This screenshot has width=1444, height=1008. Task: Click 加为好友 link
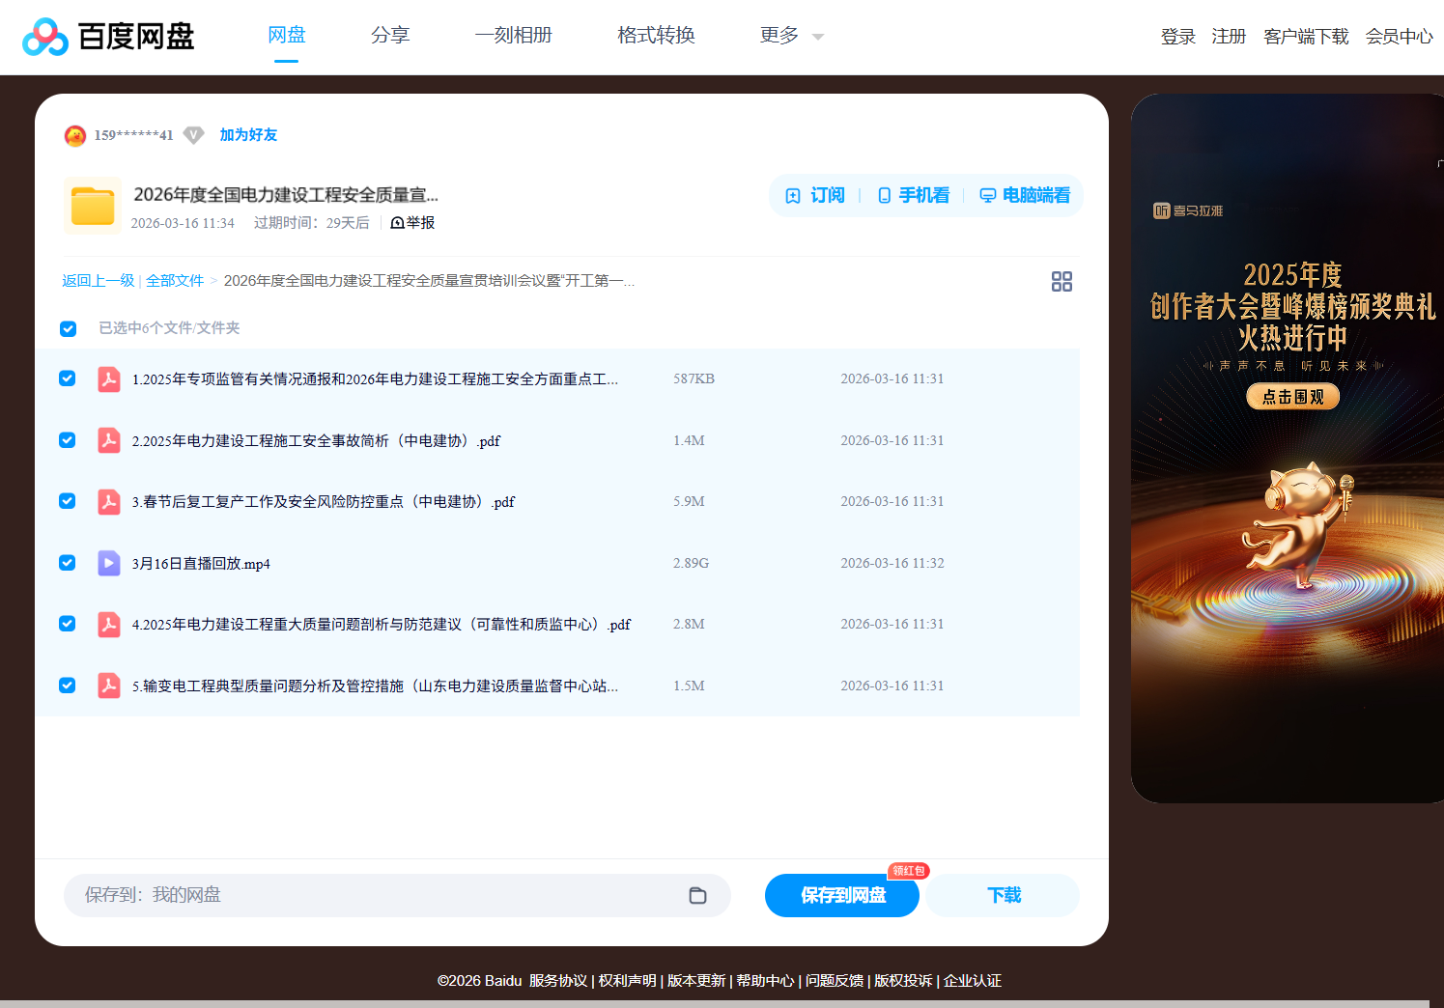(248, 135)
